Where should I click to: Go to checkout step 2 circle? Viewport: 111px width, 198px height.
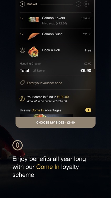coord(78,4)
